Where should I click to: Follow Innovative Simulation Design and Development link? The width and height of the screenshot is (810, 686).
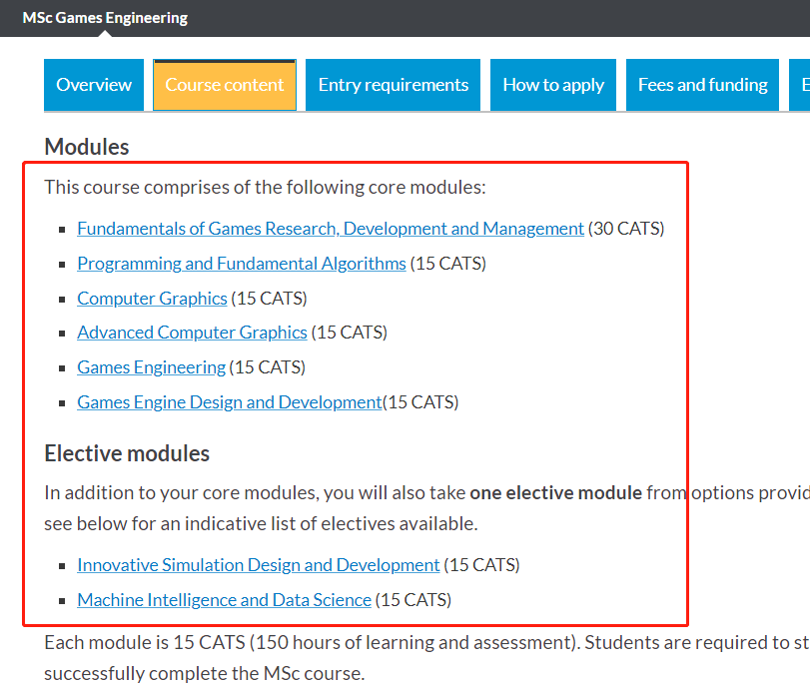[x=258, y=565]
